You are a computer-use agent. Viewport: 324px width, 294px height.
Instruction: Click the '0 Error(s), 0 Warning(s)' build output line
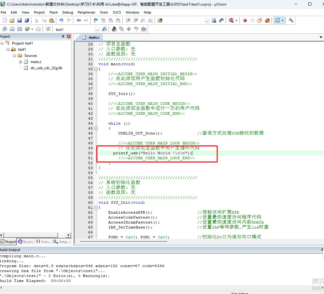(x=55, y=276)
